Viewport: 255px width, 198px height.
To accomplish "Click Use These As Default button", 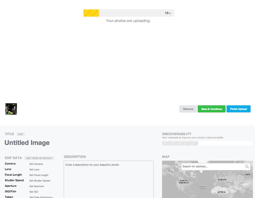I will (x=40, y=158).
